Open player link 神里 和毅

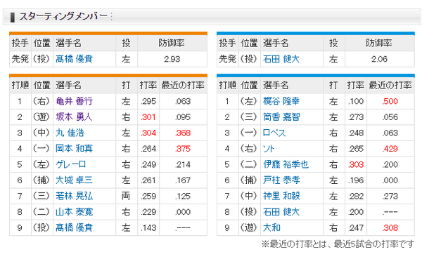coord(281,196)
